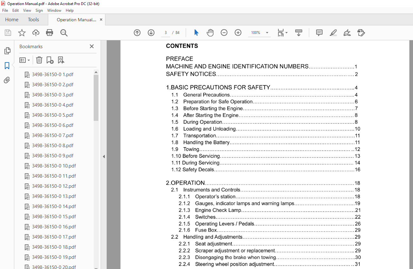413x269 pixels.
Task: Click the scrolling mode toolbar icon
Action: click(299, 33)
